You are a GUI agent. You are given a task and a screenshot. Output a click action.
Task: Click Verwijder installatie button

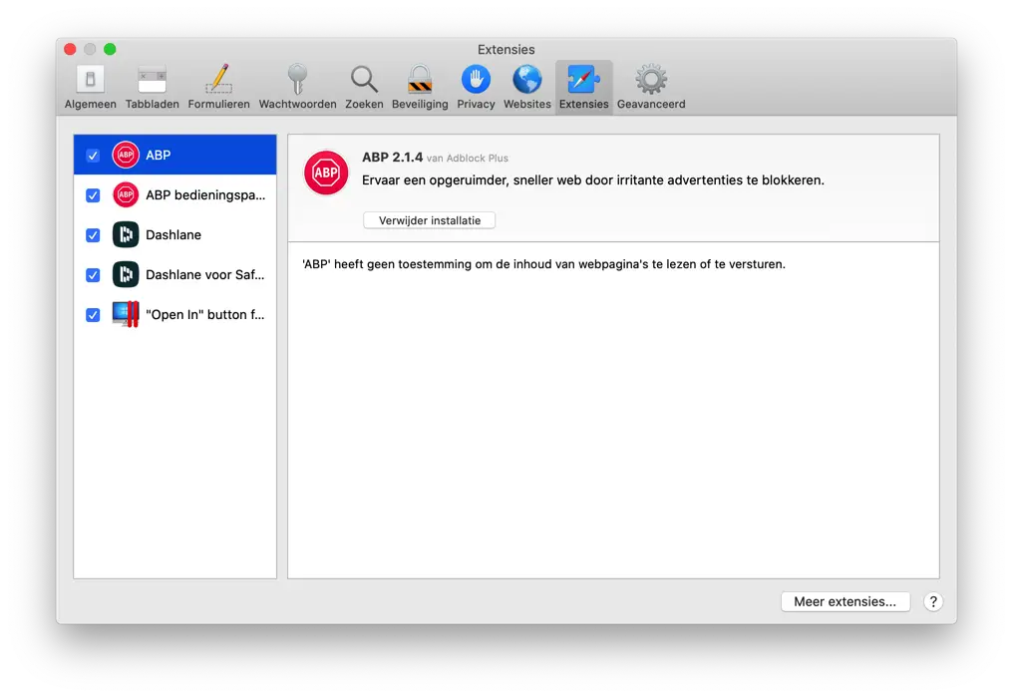pos(429,220)
